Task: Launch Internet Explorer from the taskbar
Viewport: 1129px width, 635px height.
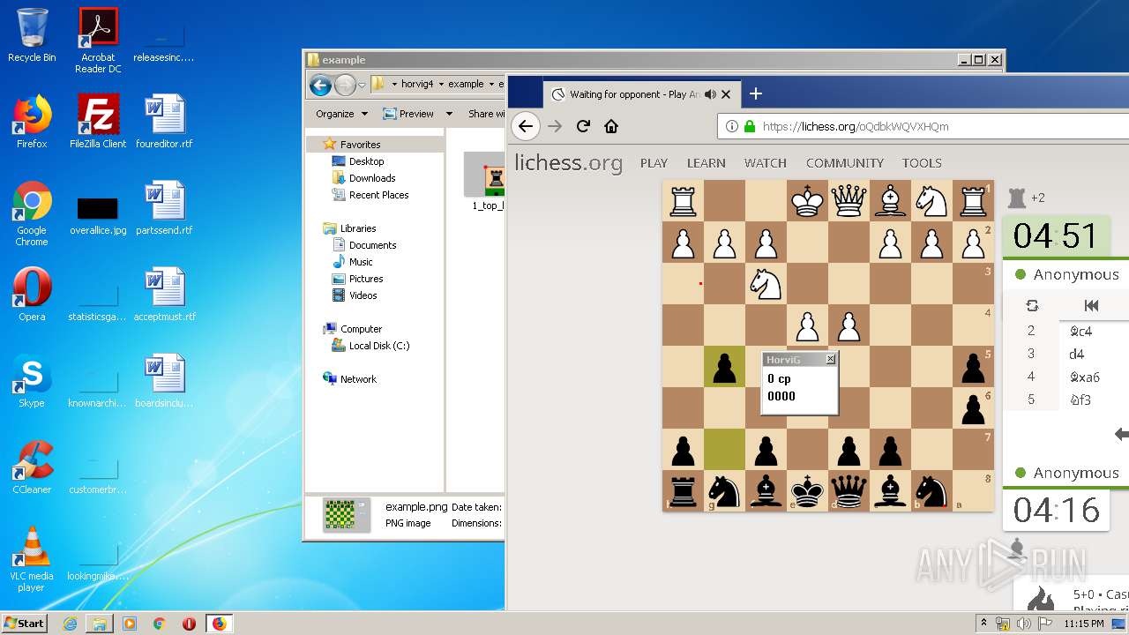Action: [70, 624]
